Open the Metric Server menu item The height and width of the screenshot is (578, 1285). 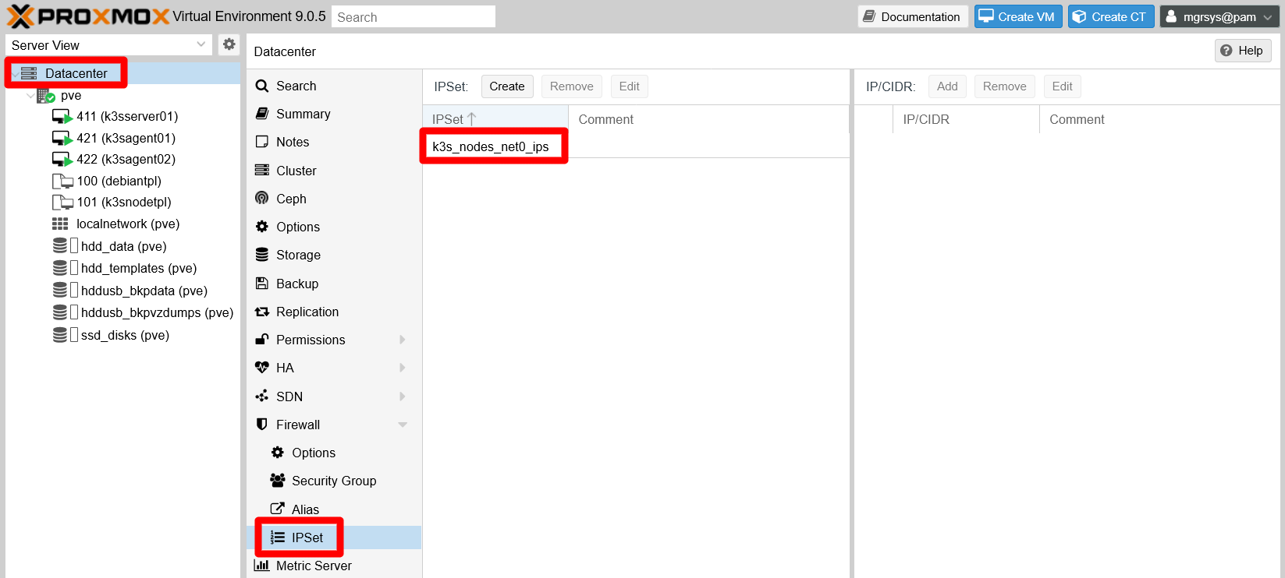[334, 566]
